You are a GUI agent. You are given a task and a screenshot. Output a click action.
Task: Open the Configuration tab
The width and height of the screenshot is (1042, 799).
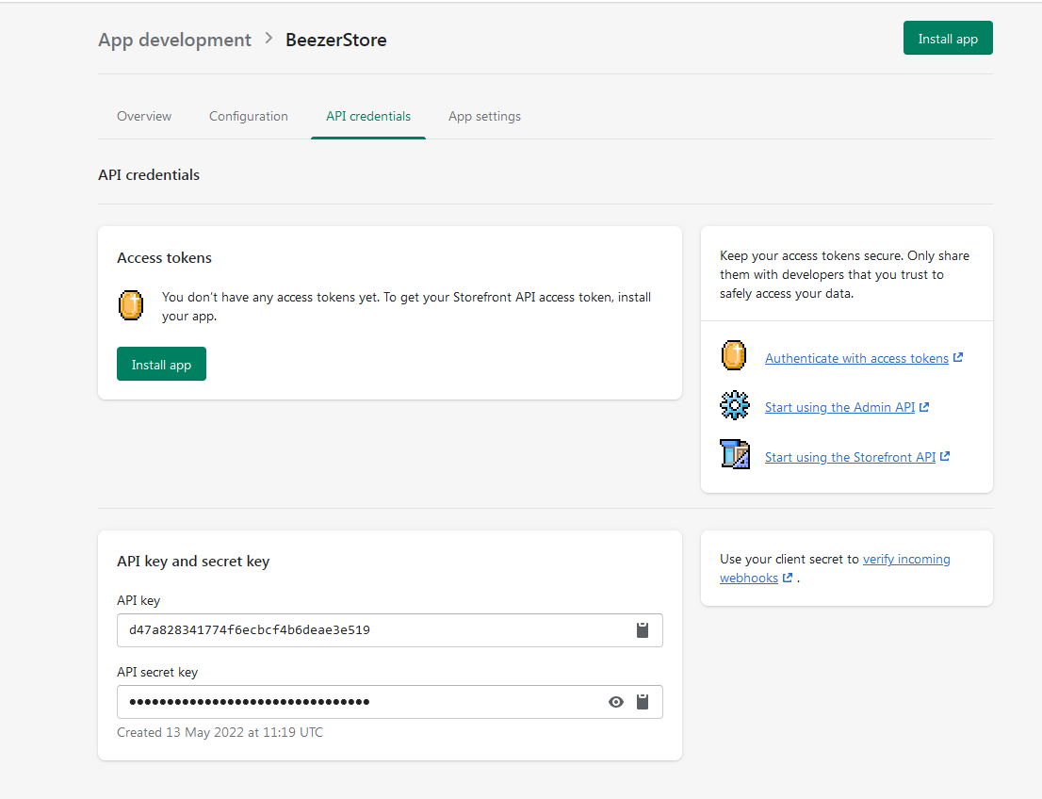[x=249, y=117]
